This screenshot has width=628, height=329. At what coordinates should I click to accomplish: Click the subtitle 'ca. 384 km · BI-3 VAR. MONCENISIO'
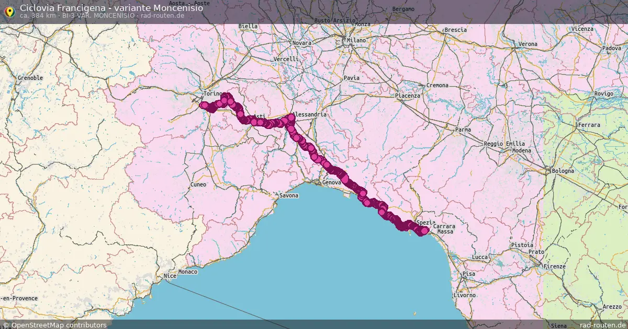pyautogui.click(x=78, y=16)
